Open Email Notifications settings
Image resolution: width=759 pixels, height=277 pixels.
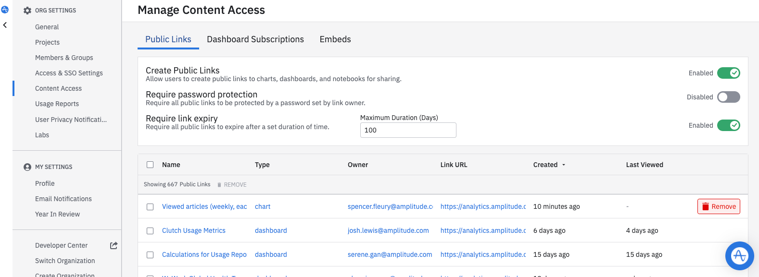pyautogui.click(x=63, y=199)
